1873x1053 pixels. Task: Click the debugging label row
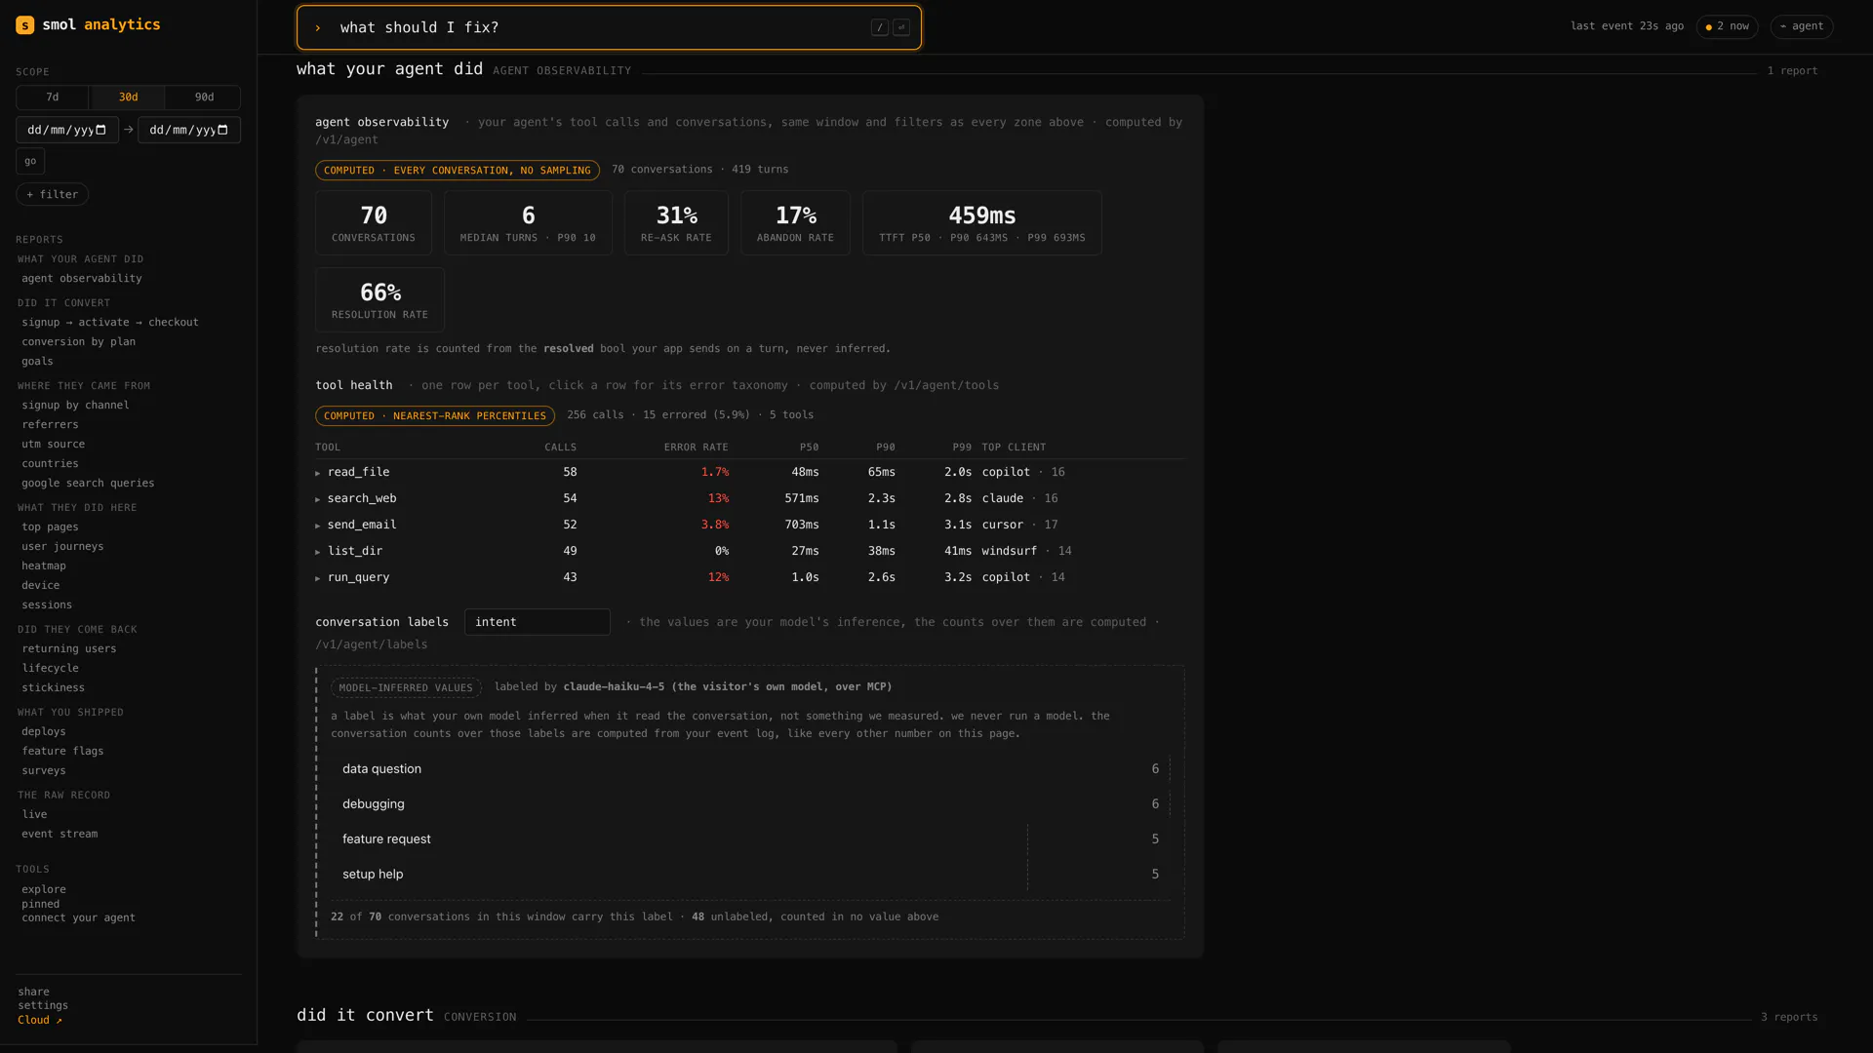750,804
